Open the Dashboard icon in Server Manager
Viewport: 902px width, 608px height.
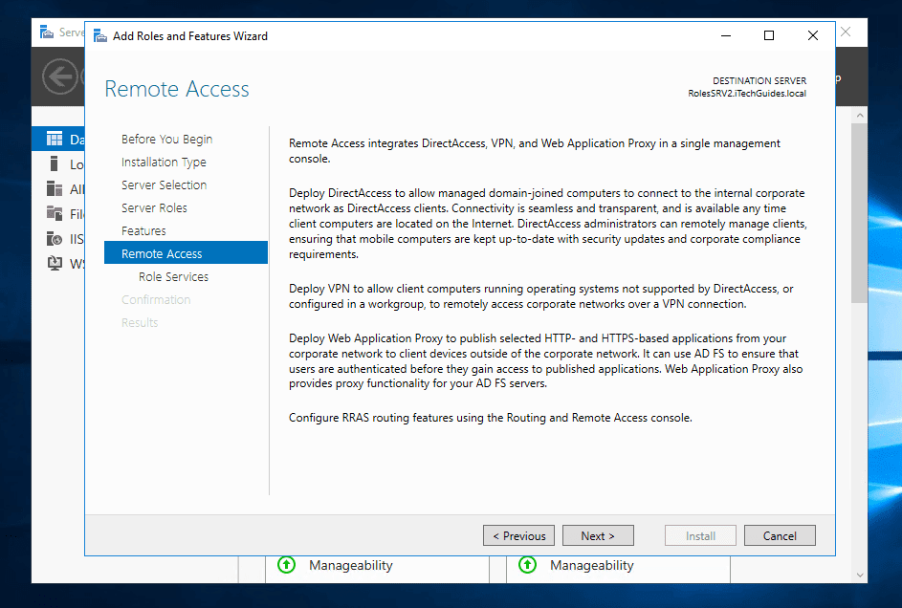click(x=55, y=139)
